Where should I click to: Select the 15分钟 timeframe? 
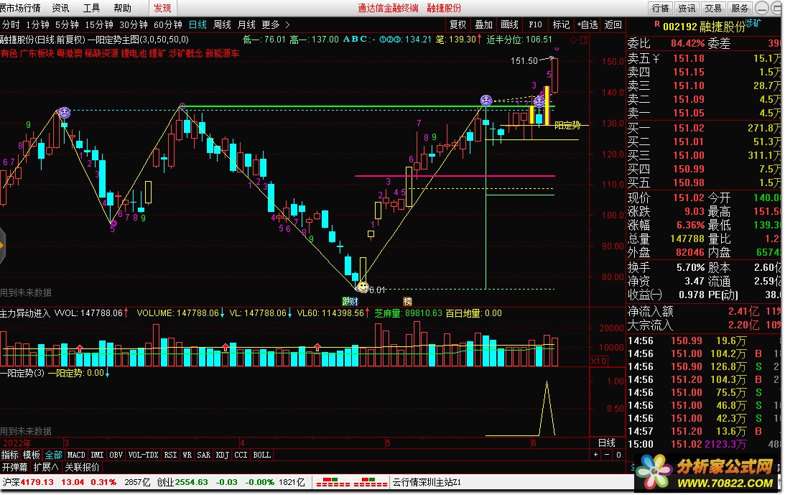coord(98,24)
